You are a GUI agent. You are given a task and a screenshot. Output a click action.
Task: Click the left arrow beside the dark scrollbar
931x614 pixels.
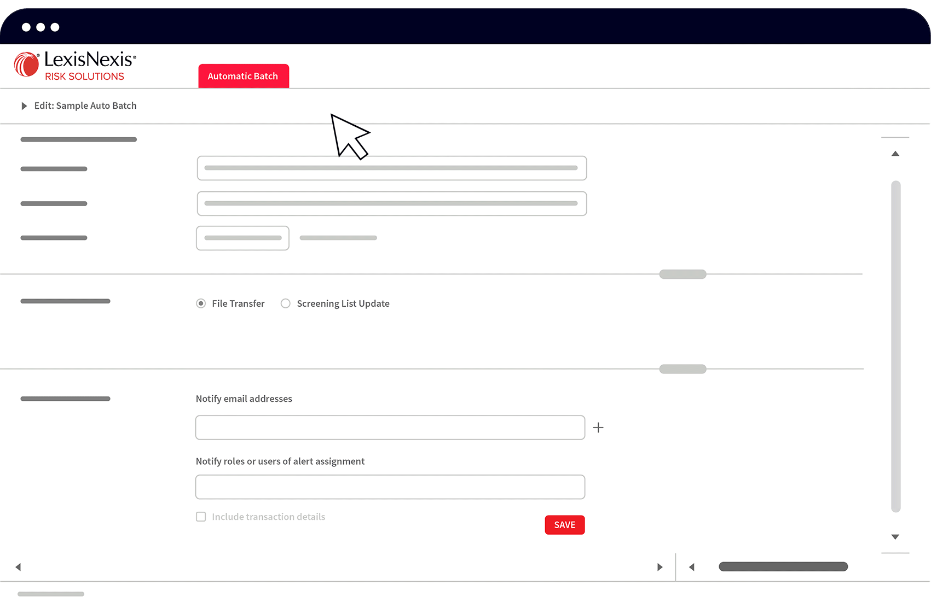pyautogui.click(x=691, y=567)
